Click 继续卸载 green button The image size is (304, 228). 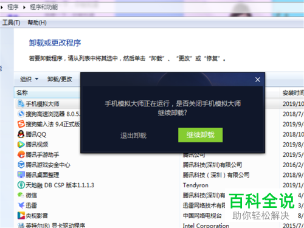(200, 135)
